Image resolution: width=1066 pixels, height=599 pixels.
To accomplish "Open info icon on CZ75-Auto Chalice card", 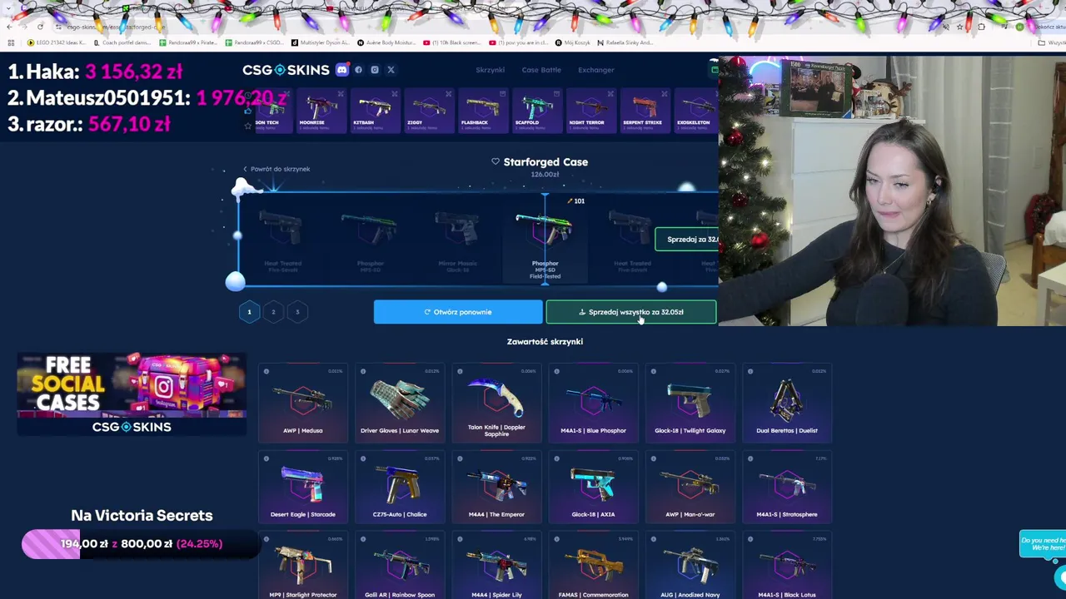I will (x=363, y=458).
